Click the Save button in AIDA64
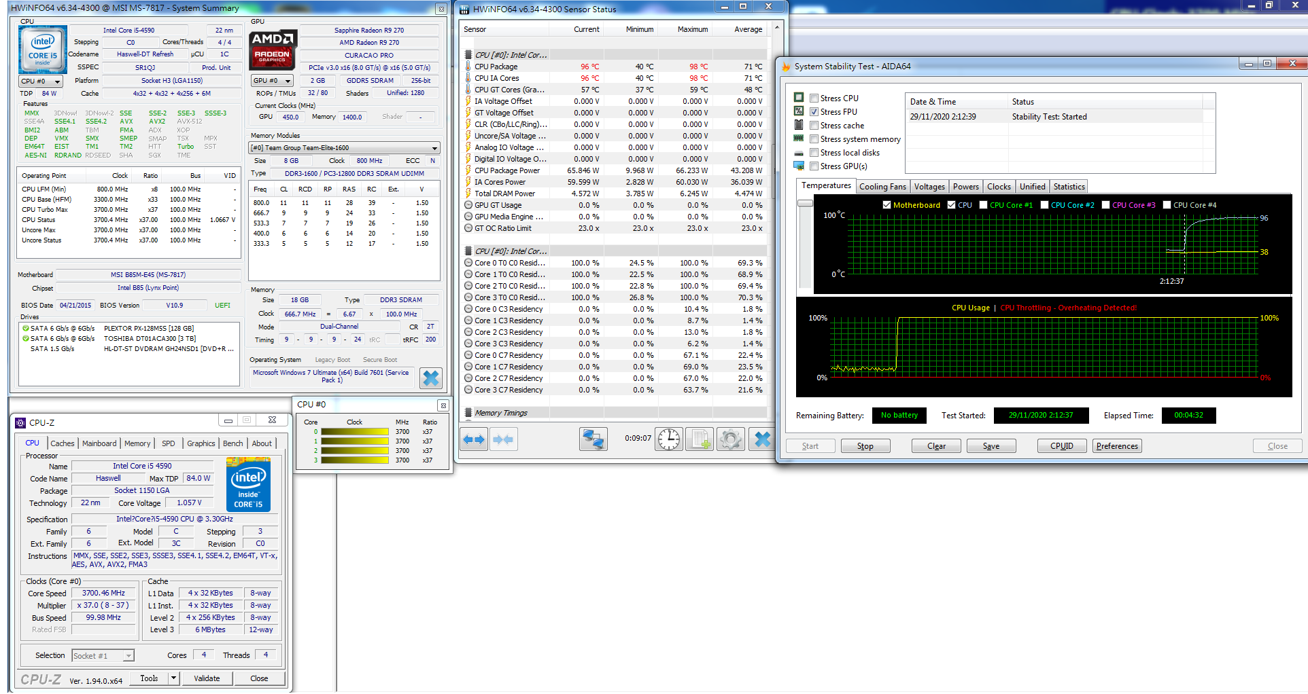 pyautogui.click(x=991, y=446)
